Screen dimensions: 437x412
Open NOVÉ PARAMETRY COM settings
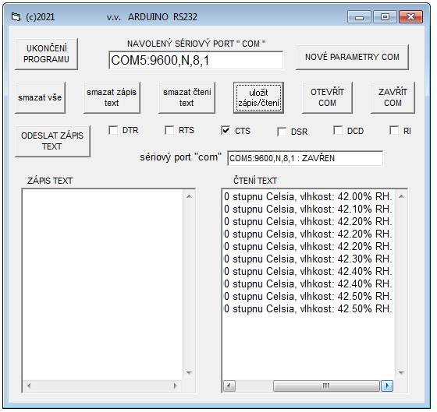click(x=352, y=57)
